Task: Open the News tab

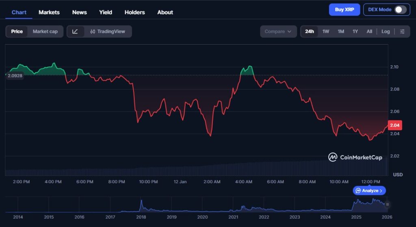Action: tap(79, 12)
